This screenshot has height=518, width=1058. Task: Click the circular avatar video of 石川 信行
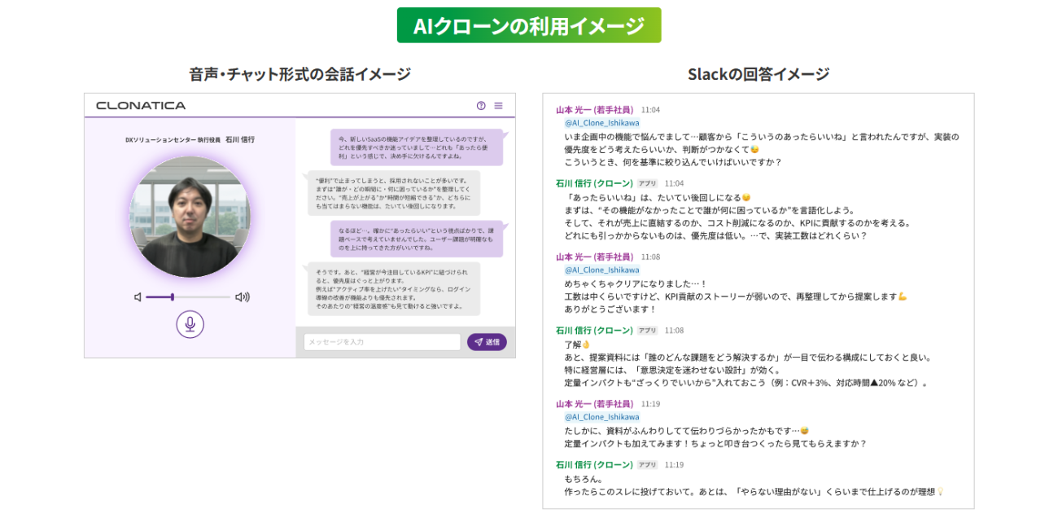point(190,217)
